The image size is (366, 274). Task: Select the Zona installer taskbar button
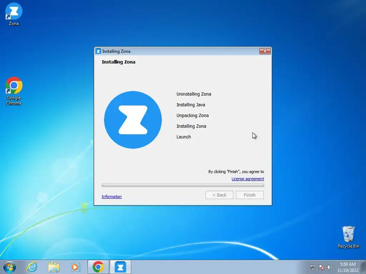(120, 267)
